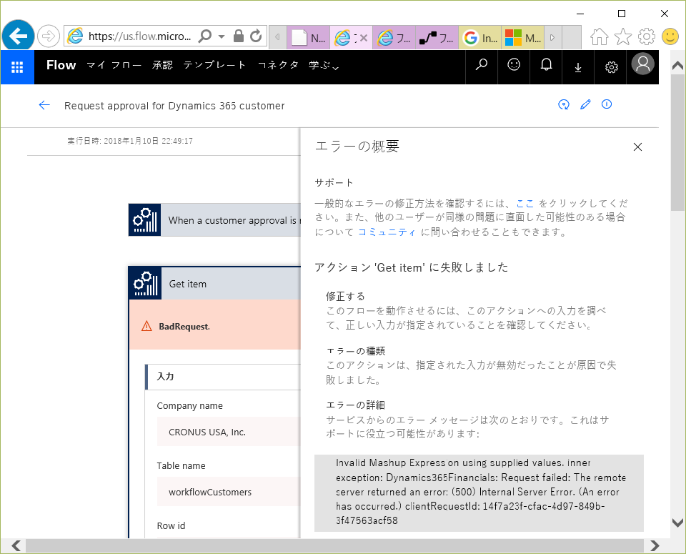Click the blue info circle icon
This screenshot has height=554, width=686.
[607, 104]
